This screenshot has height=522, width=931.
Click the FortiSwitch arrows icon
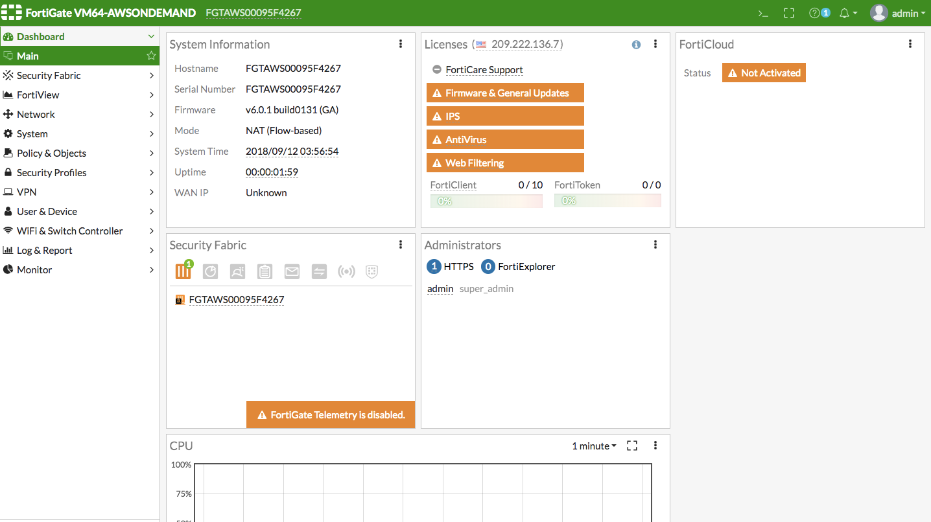(x=319, y=271)
